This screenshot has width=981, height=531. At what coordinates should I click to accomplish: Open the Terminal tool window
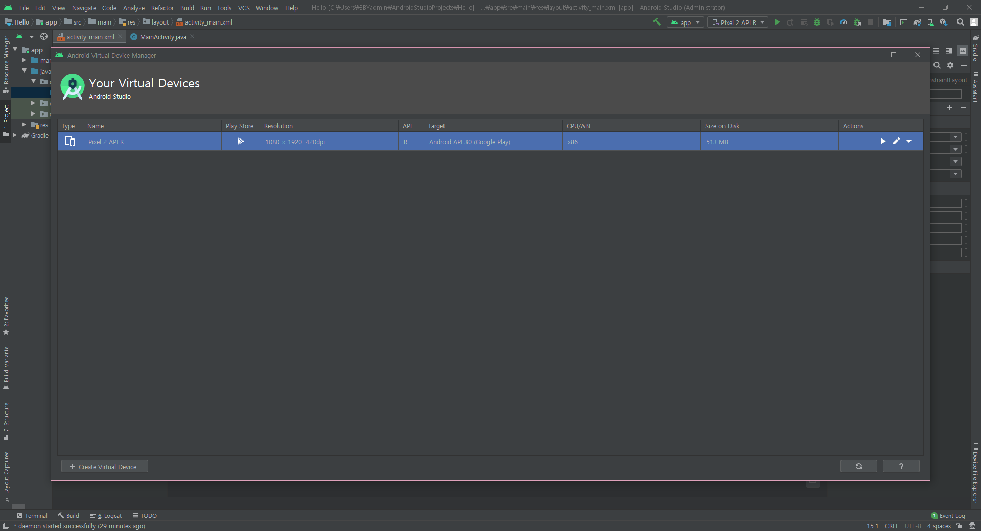(32, 516)
